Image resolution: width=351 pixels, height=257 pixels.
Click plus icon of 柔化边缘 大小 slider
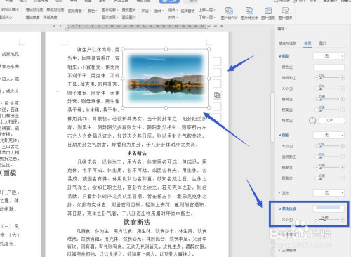(x=343, y=220)
